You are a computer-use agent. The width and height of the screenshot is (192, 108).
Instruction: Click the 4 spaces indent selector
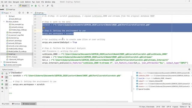click(175, 107)
